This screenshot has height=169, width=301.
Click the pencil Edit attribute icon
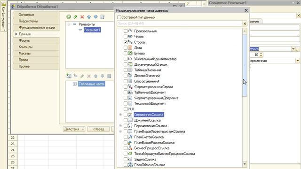[x=75, y=17]
